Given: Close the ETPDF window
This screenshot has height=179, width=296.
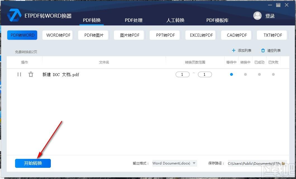Looking at the screenshot, I should (287, 5).
